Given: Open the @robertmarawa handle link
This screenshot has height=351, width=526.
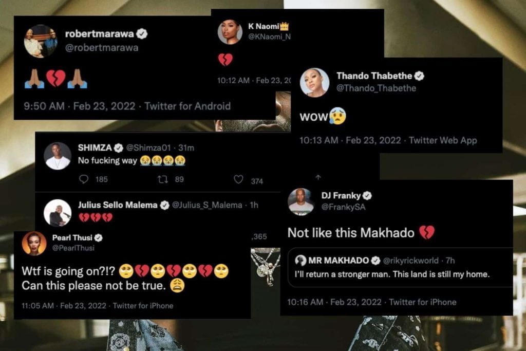Looking at the screenshot, I should [102, 48].
